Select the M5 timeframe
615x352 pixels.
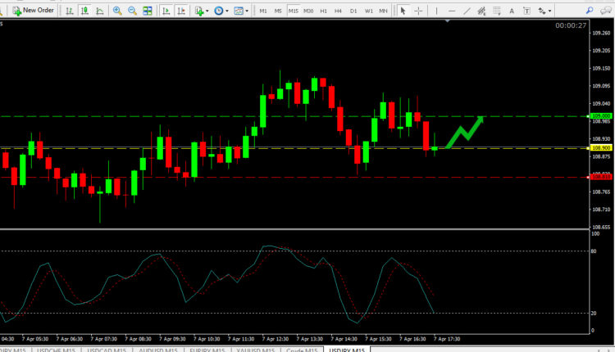278,11
